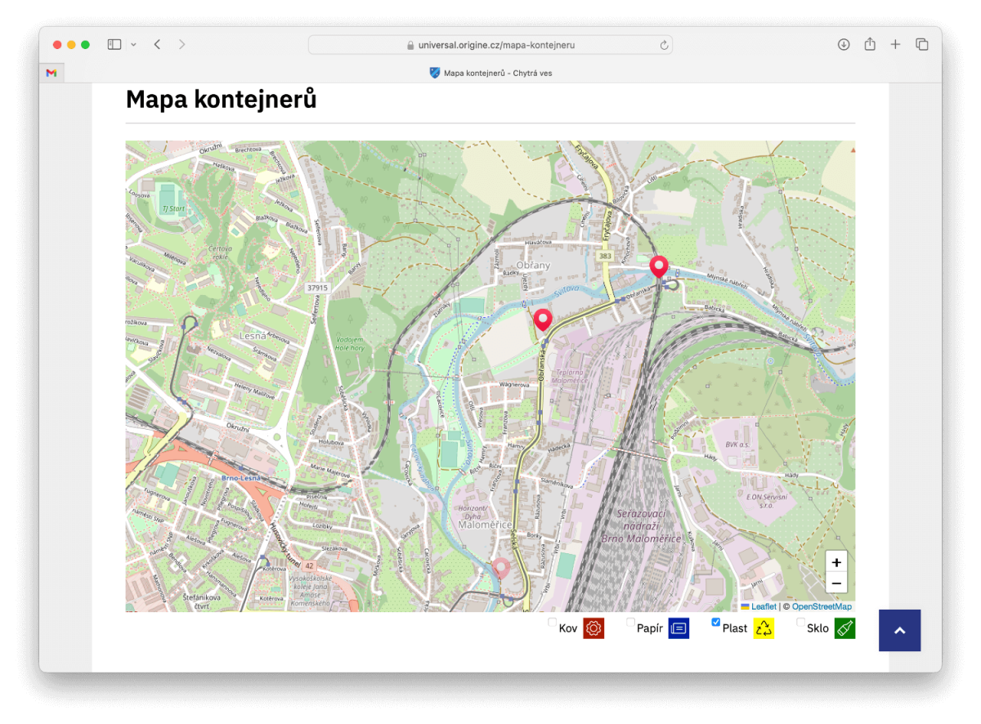Click the yellow Plast recycling icon
The image size is (981, 724).
tap(764, 628)
